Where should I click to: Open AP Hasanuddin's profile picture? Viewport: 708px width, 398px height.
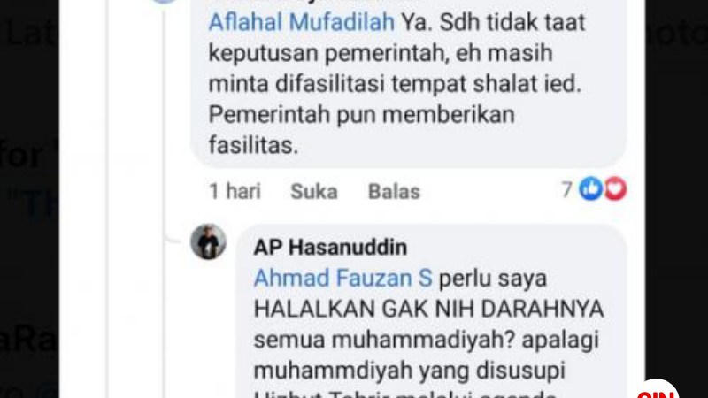pyautogui.click(x=208, y=241)
